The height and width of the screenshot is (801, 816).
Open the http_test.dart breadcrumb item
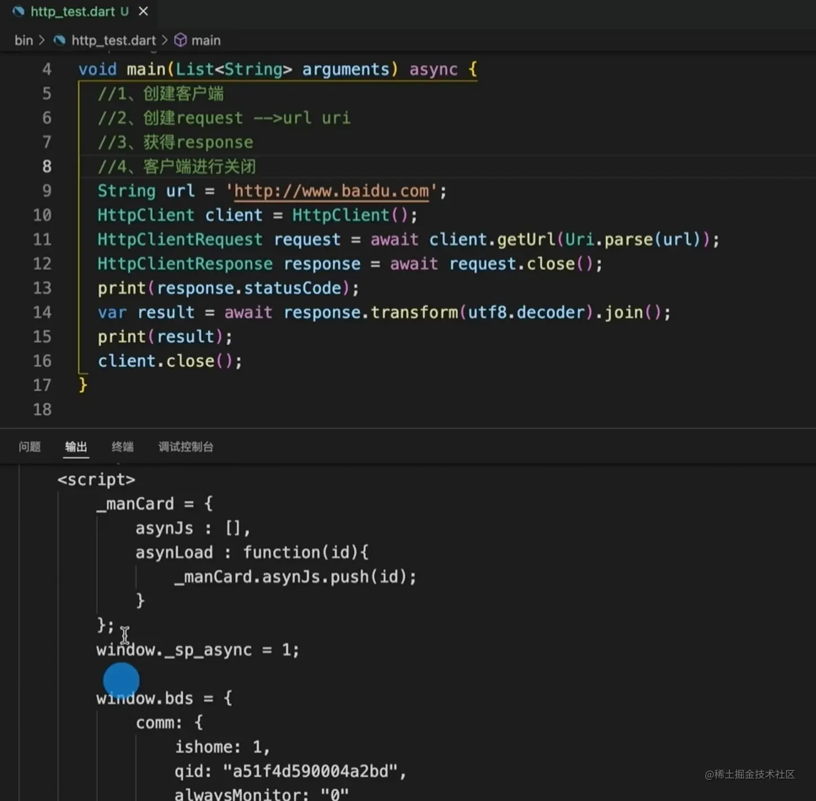pyautogui.click(x=114, y=40)
